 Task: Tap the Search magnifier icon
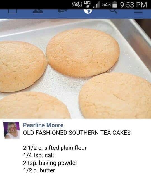114,11
